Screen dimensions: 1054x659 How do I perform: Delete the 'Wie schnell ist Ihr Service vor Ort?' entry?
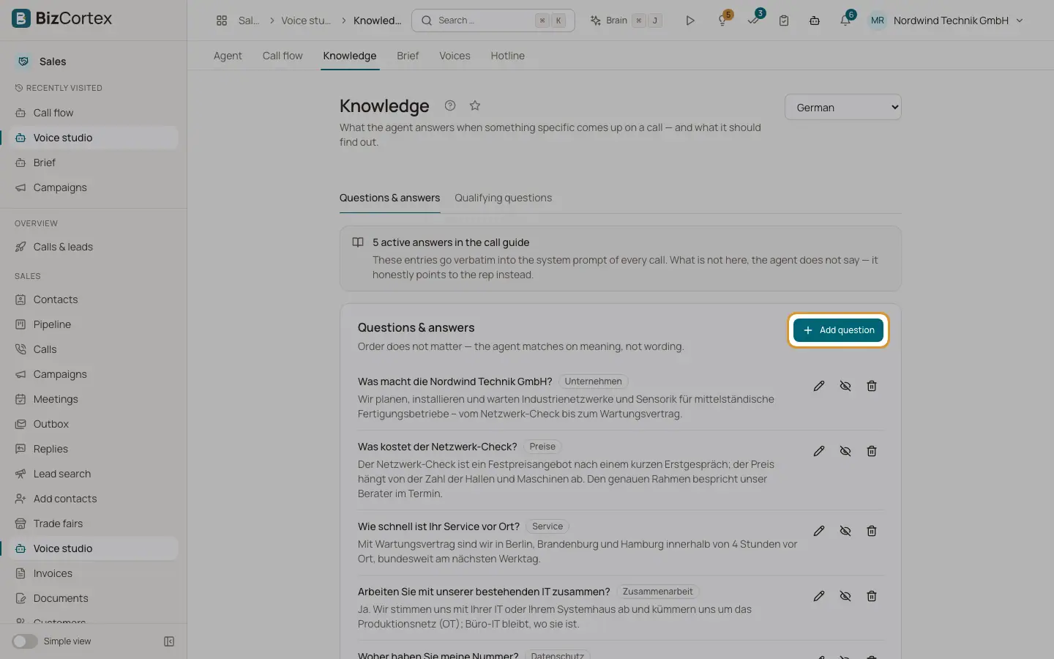pyautogui.click(x=872, y=531)
